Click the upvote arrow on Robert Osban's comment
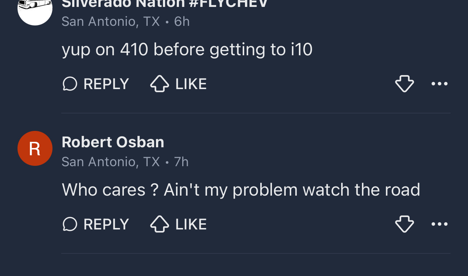Image resolution: width=468 pixels, height=276 pixels. [x=160, y=224]
